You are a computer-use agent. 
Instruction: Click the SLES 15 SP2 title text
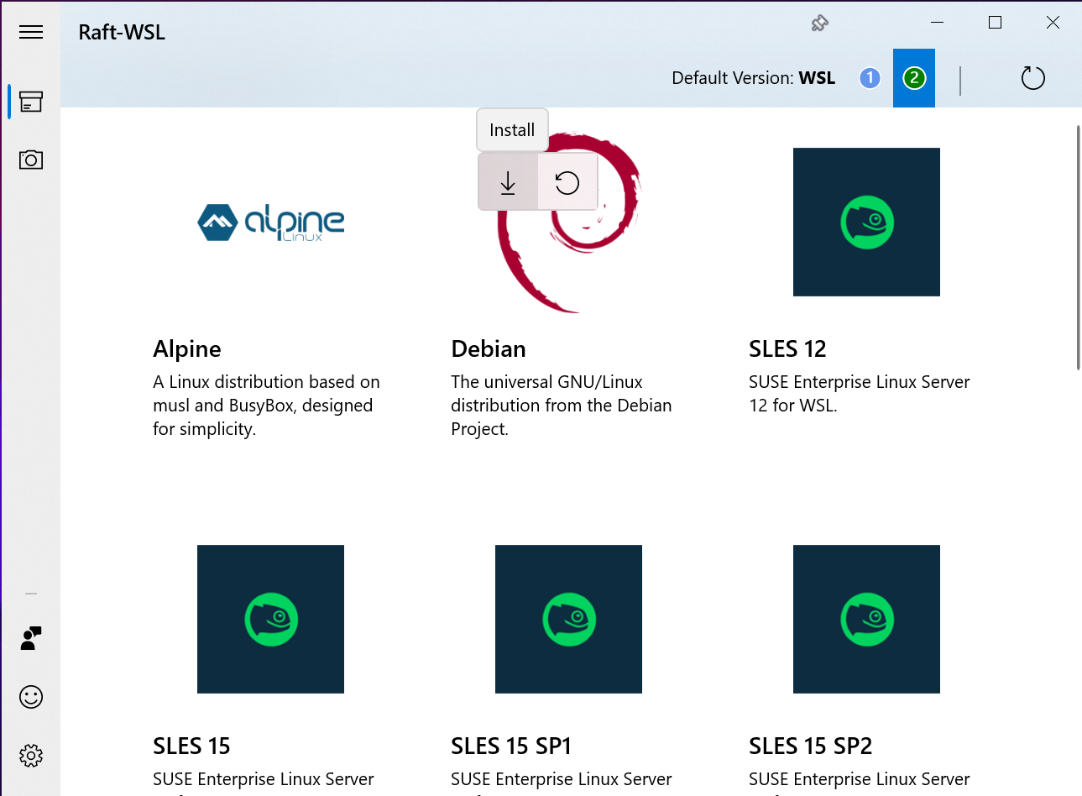click(810, 746)
